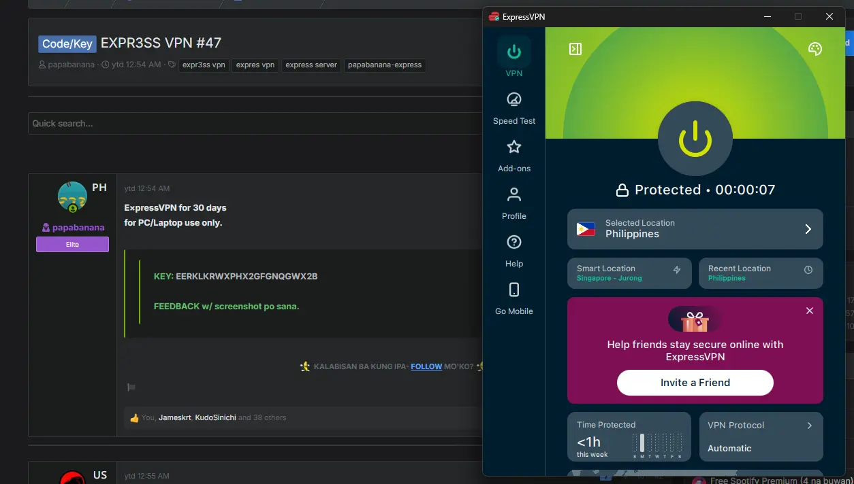854x484 pixels.
Task: Click the running emoji in signature
Action: click(305, 366)
